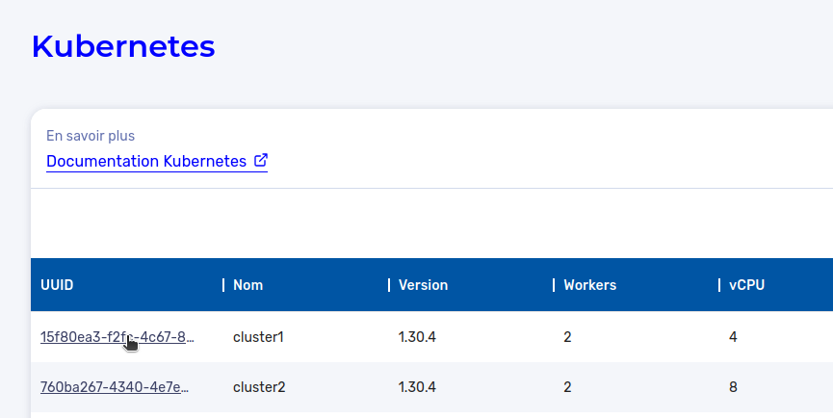Click the En savoir plus label
The height and width of the screenshot is (418, 833).
click(x=91, y=136)
